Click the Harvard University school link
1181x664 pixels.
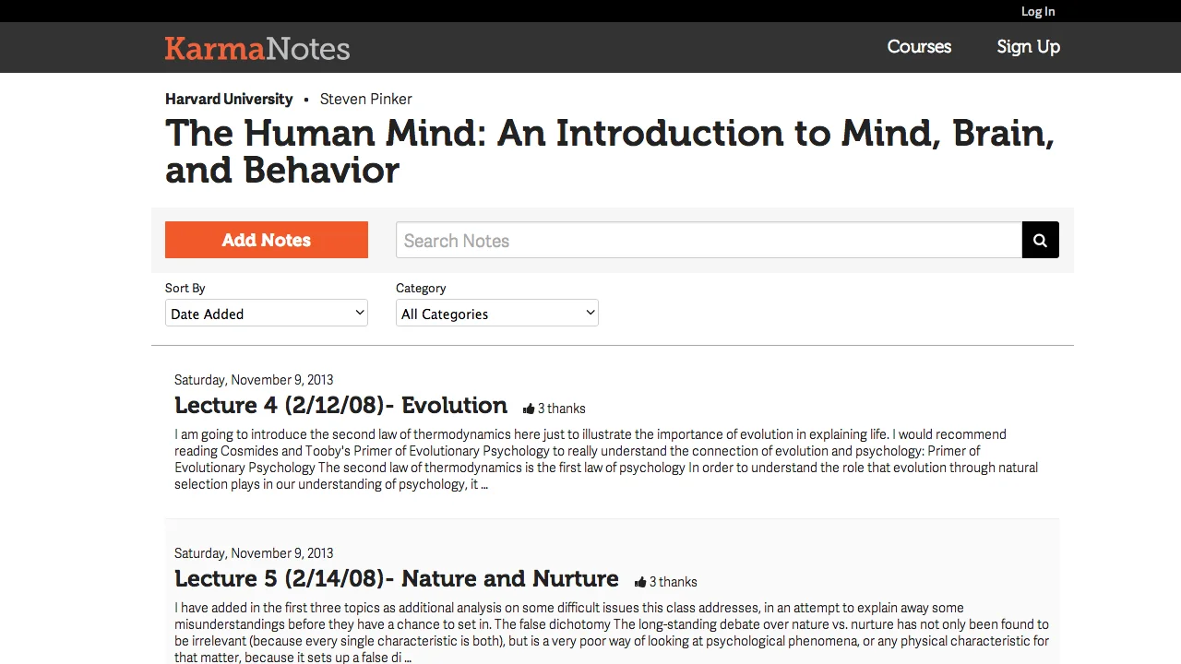(x=229, y=99)
